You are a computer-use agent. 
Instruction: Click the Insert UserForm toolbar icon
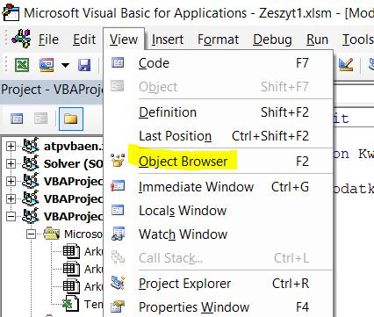(x=47, y=65)
